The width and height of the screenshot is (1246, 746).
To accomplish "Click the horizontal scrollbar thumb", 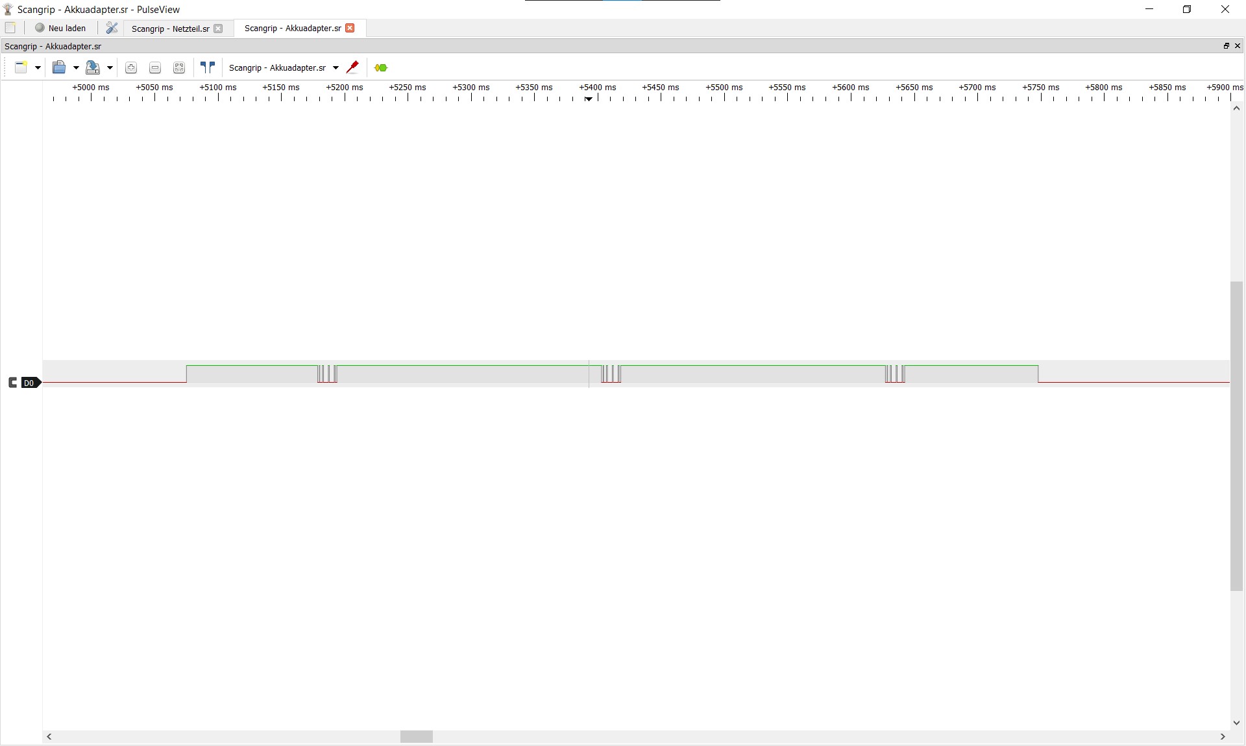I will [417, 737].
